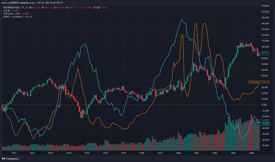The image size is (275, 162).
Task: Click the 1974 label on time axis
Action: point(69,153)
